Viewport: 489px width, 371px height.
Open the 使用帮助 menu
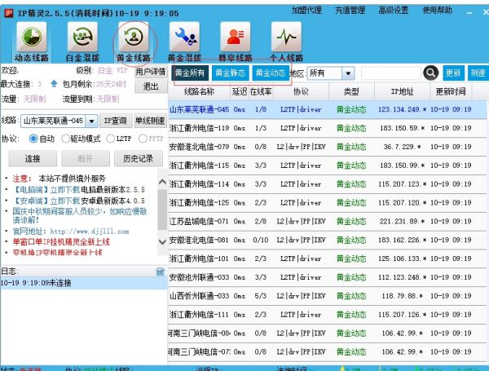(x=437, y=11)
